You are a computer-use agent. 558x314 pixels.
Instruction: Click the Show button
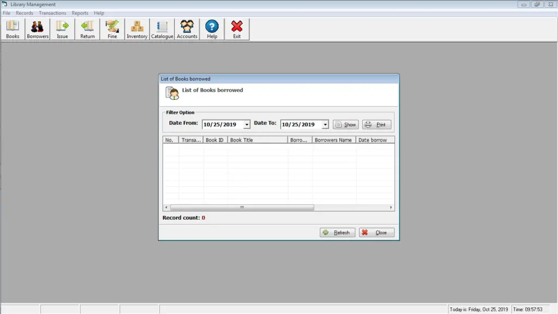[345, 124]
